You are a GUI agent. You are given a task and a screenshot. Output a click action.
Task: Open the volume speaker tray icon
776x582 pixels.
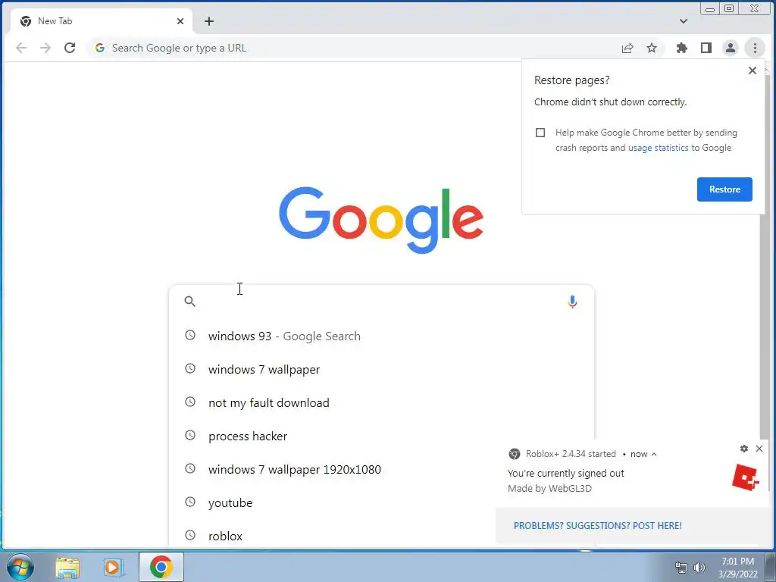[699, 568]
